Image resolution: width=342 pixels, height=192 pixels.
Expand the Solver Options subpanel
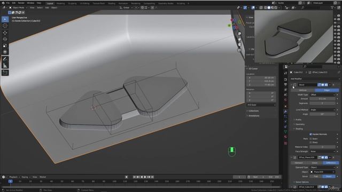click(x=301, y=182)
